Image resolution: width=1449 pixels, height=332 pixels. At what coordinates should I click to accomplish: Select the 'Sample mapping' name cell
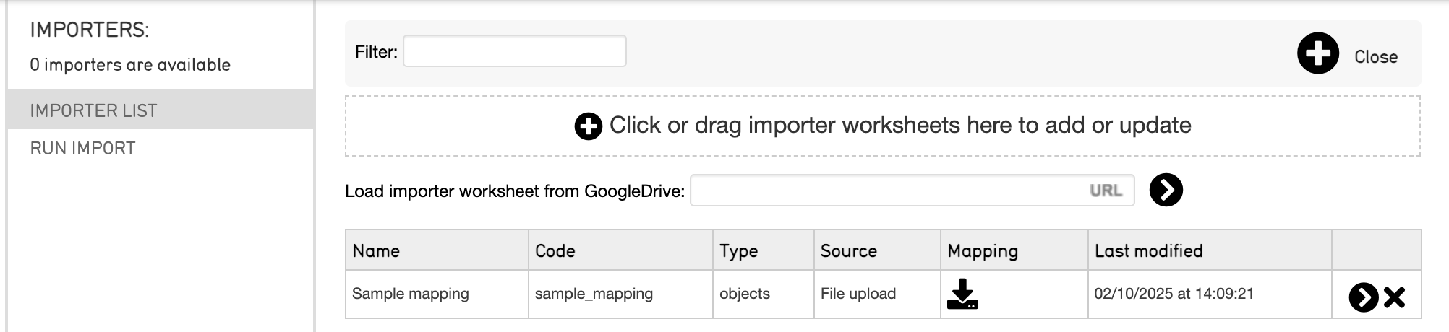[x=437, y=294]
